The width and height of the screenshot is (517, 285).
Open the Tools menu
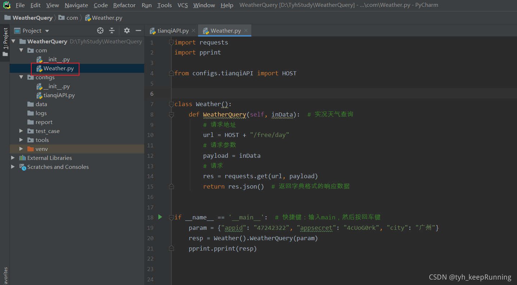(164, 5)
